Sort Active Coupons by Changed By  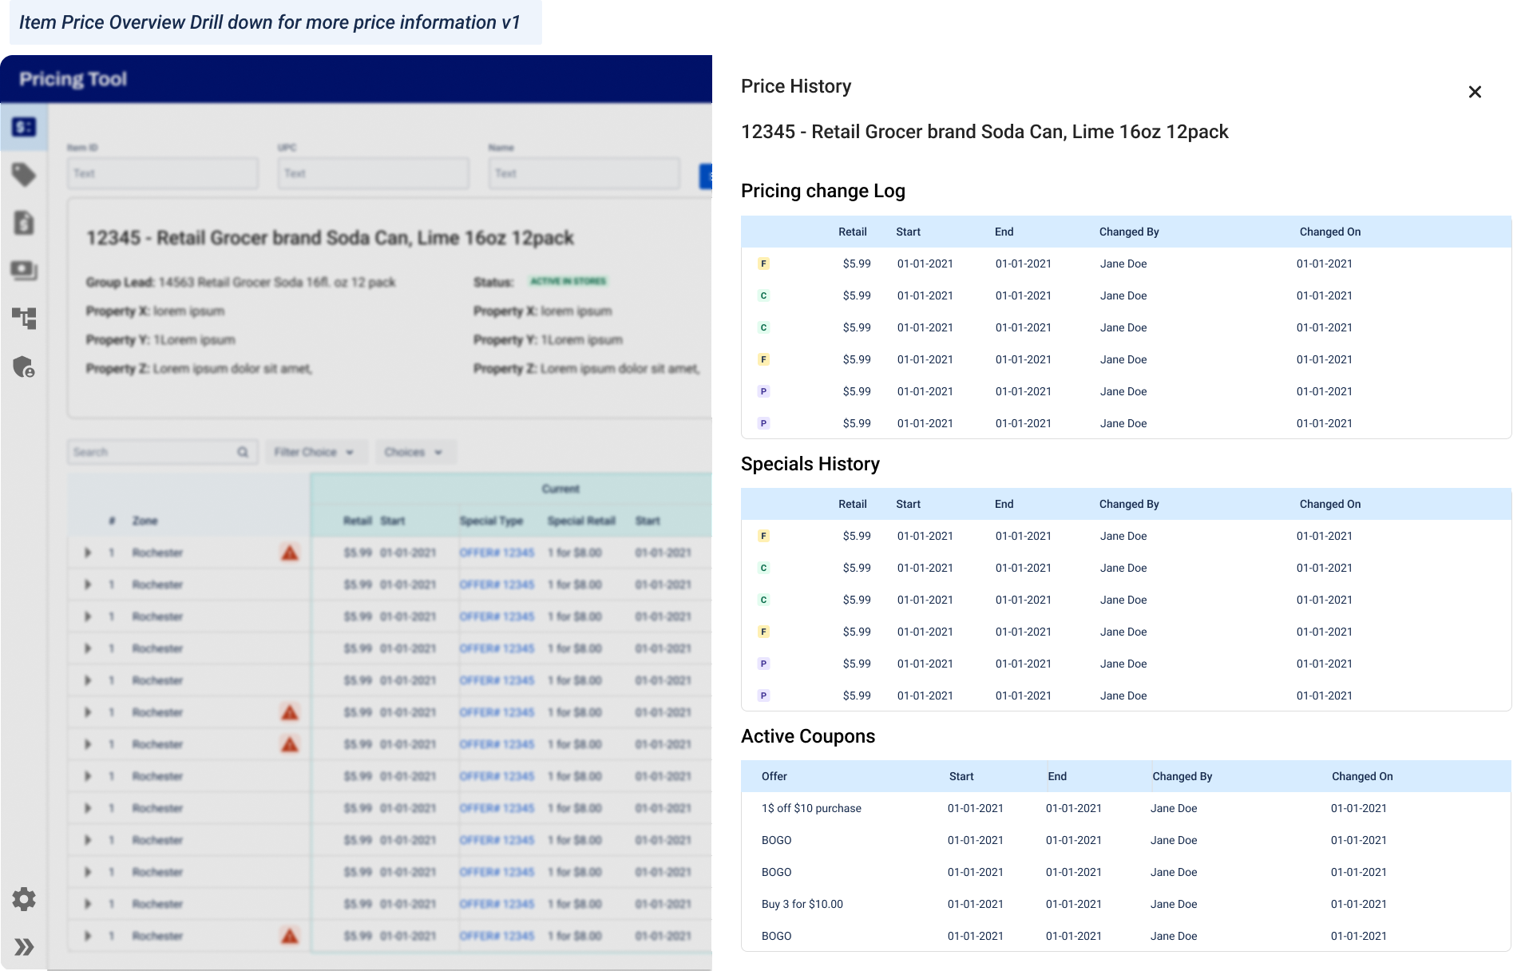coord(1182,776)
